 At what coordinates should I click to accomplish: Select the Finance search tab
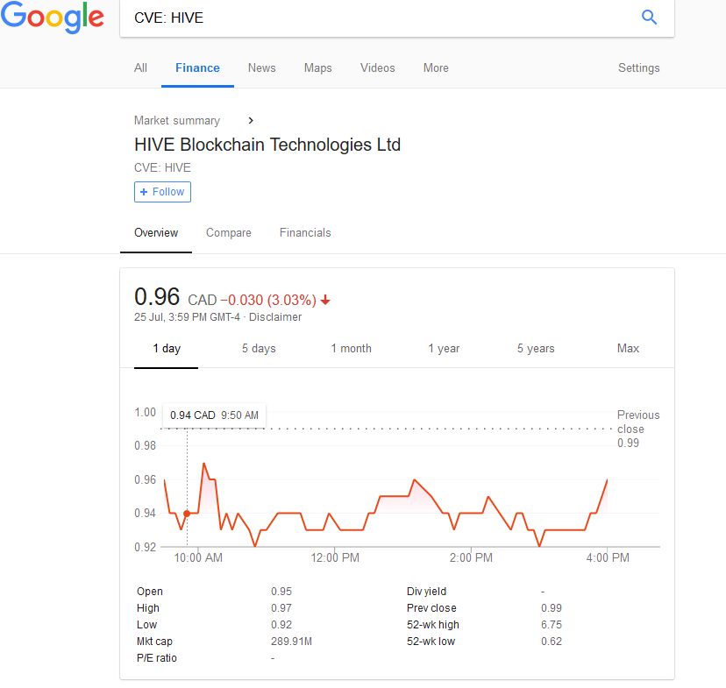(197, 68)
